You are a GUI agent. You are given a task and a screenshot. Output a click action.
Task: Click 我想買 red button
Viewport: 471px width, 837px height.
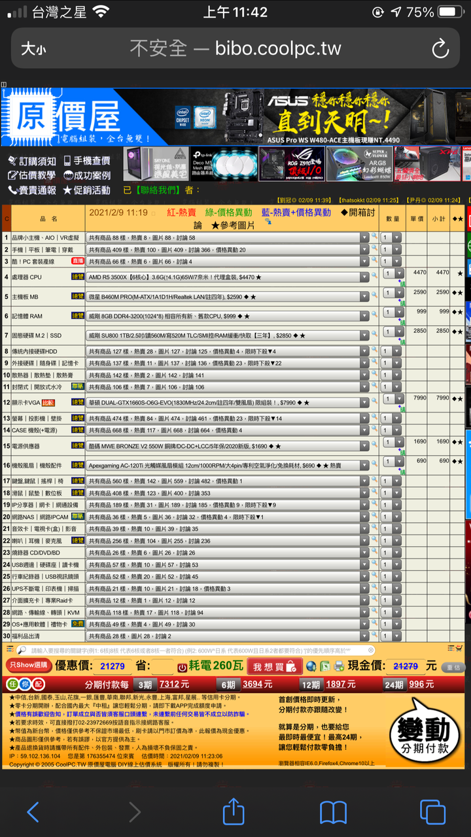(x=274, y=666)
